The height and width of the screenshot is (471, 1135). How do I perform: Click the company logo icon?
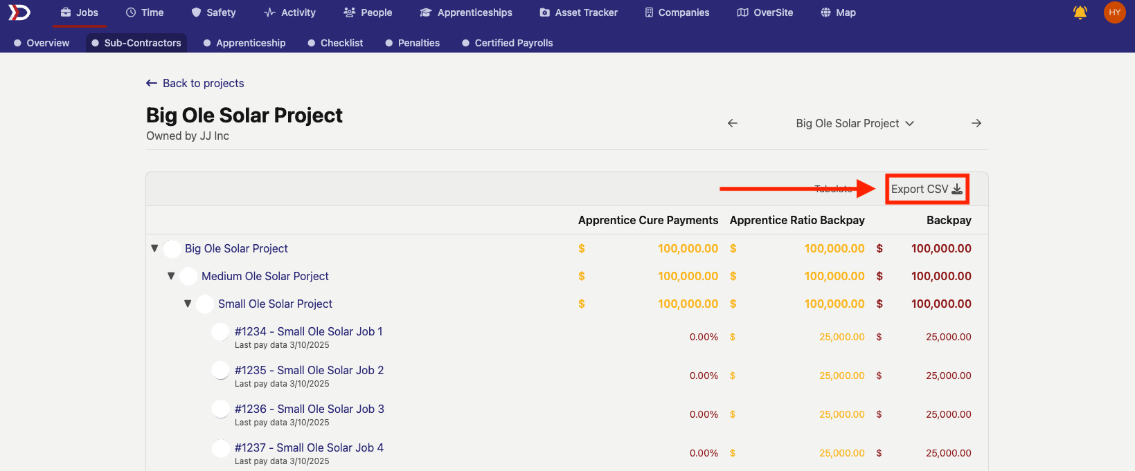19,12
